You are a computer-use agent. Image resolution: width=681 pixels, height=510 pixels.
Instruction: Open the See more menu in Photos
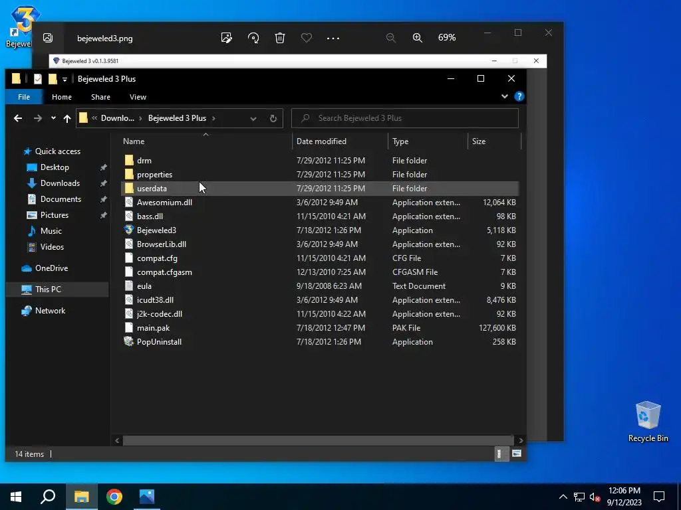pos(333,38)
